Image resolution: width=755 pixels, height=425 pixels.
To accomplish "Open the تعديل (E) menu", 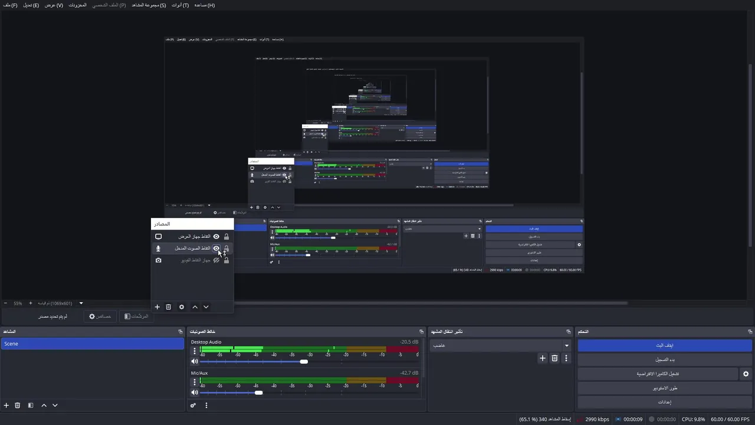I will (31, 5).
